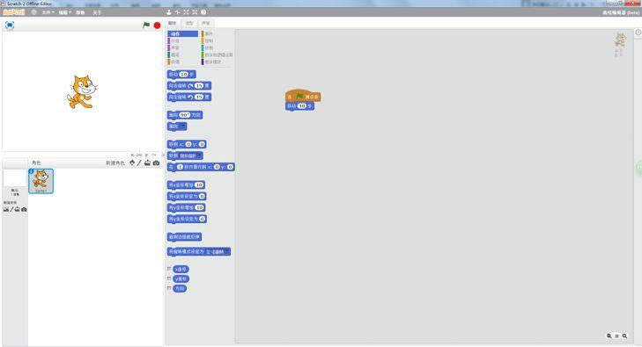The image size is (642, 347).
Task: Open the 关于 (About) menu item
Action: click(97, 12)
